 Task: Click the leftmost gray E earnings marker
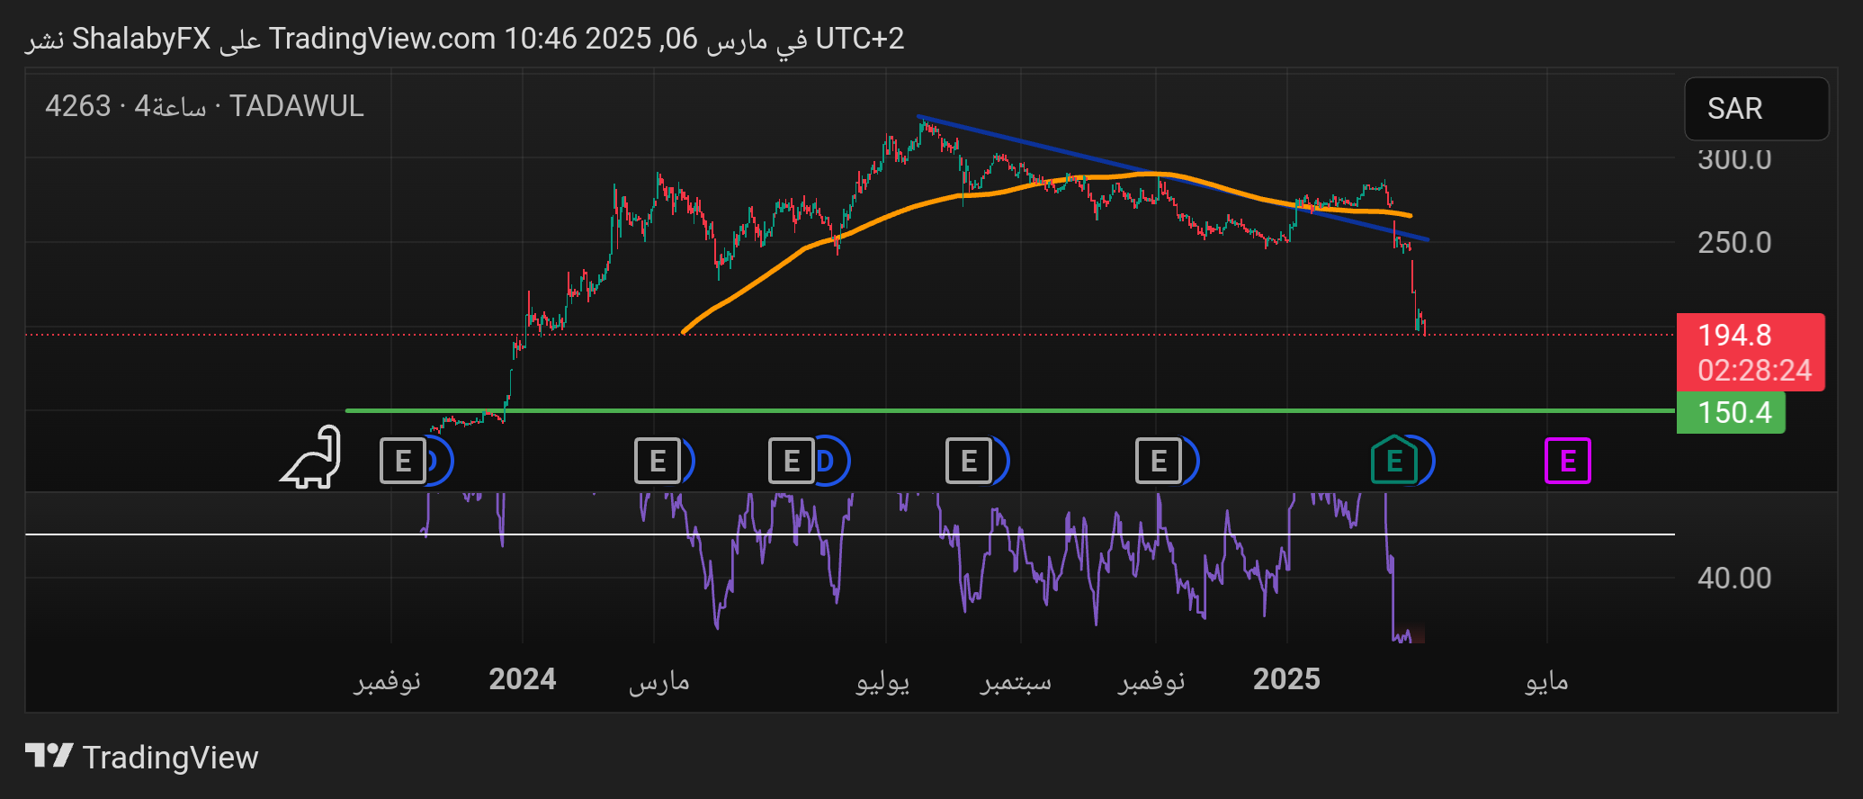pos(402,461)
